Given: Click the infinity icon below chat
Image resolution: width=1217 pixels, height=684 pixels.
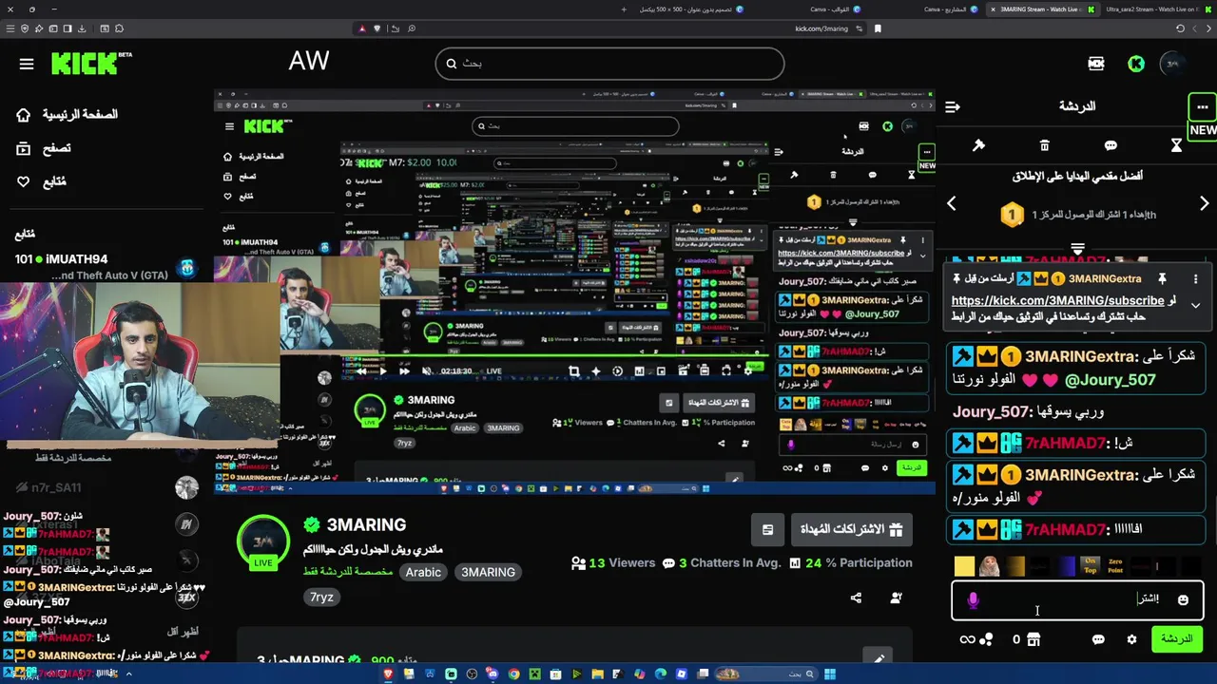Looking at the screenshot, I should [967, 639].
